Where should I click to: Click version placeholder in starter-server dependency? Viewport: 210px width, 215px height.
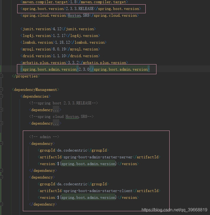coord(87,164)
